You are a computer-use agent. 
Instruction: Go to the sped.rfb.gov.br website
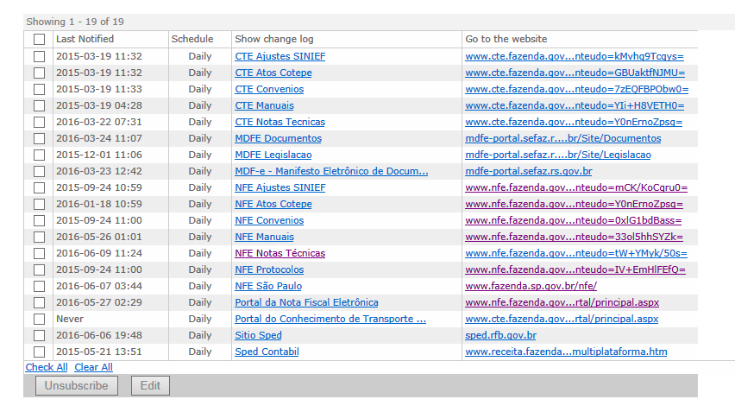500,335
